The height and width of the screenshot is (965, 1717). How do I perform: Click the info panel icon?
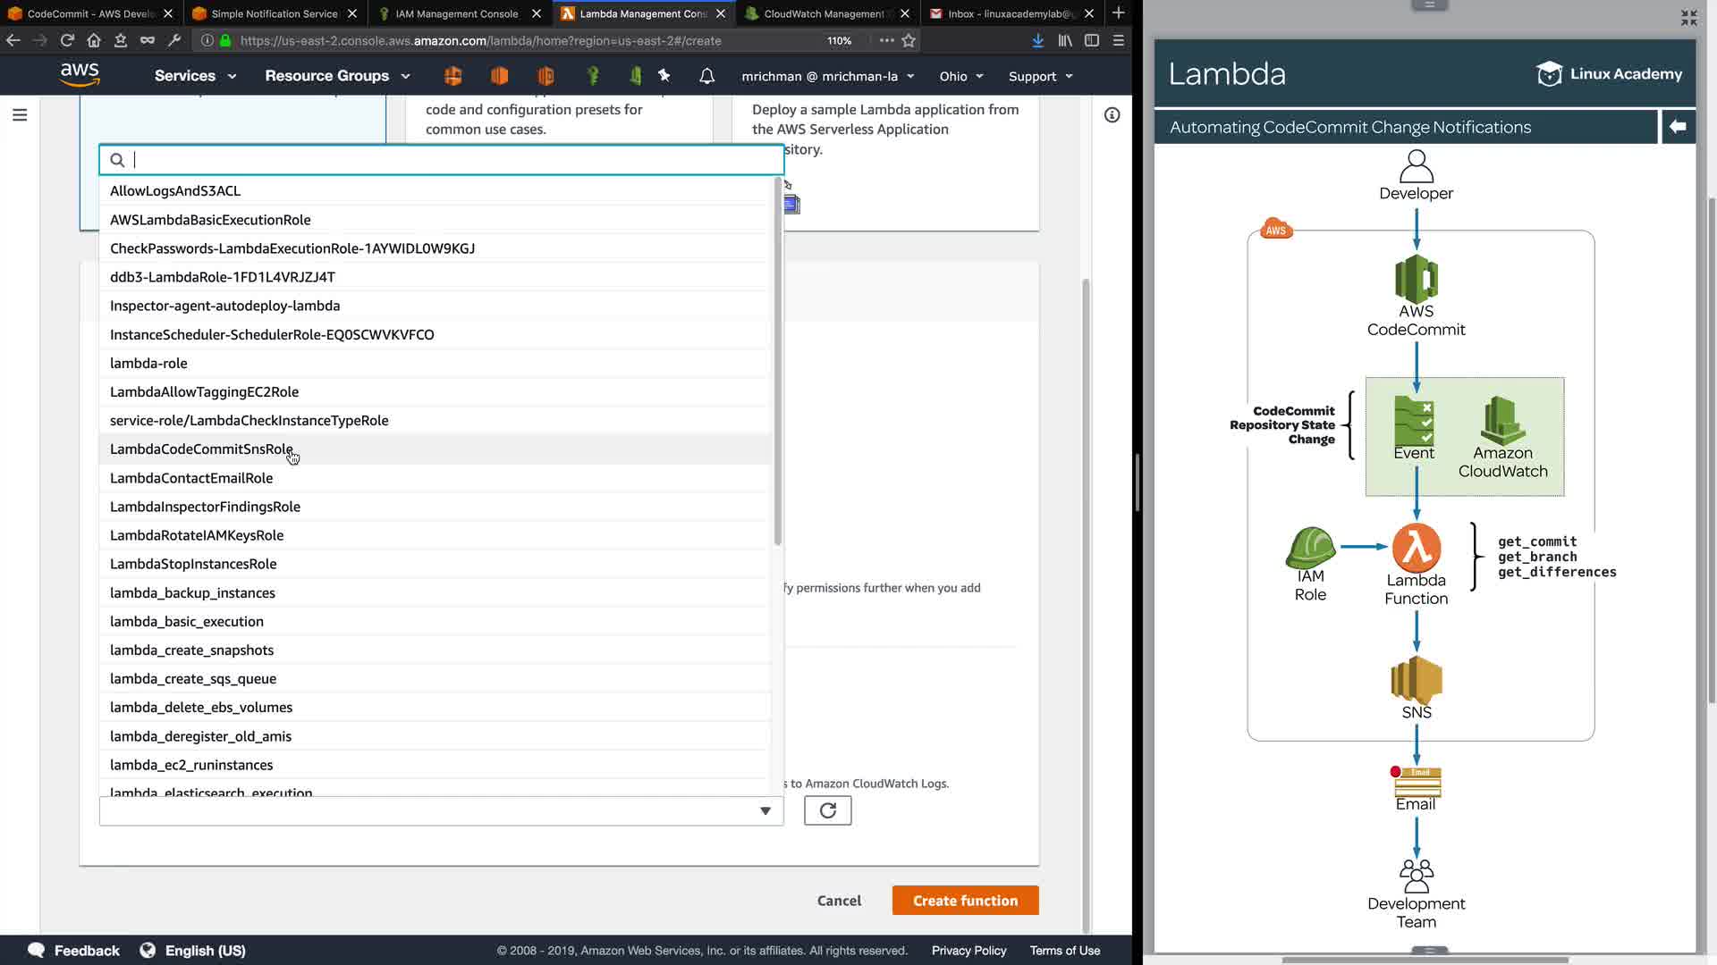(1112, 114)
